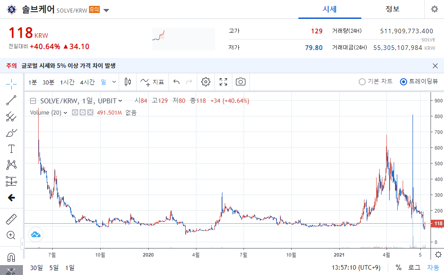The height and width of the screenshot is (275, 444).
Task: Close the global price difference warning
Action: click(435, 66)
